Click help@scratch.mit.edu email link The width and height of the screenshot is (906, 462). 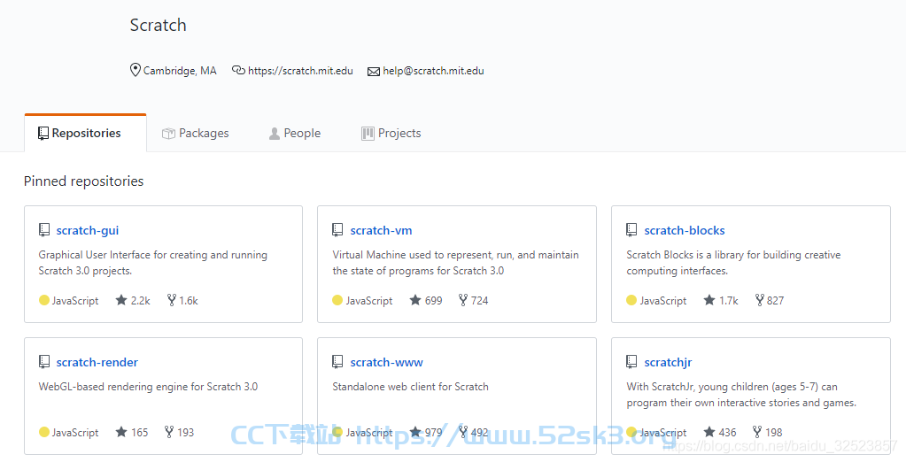click(433, 71)
